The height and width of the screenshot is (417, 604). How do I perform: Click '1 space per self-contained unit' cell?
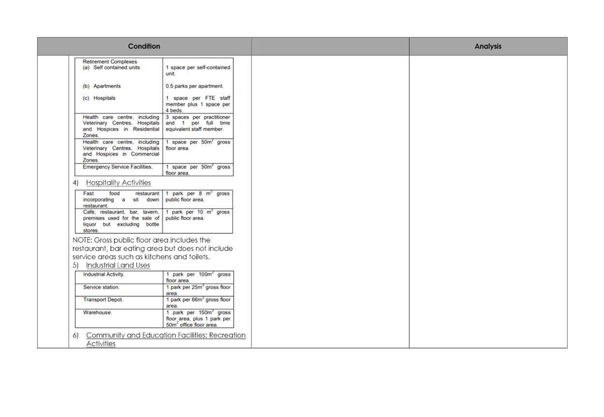(198, 71)
